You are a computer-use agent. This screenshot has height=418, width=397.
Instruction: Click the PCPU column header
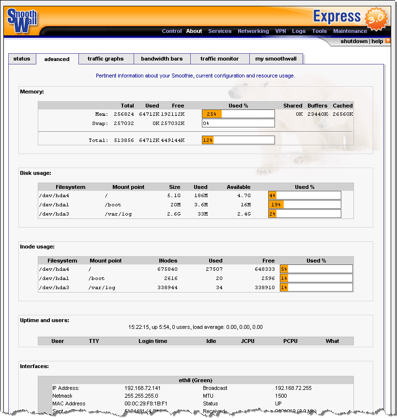[x=290, y=341]
